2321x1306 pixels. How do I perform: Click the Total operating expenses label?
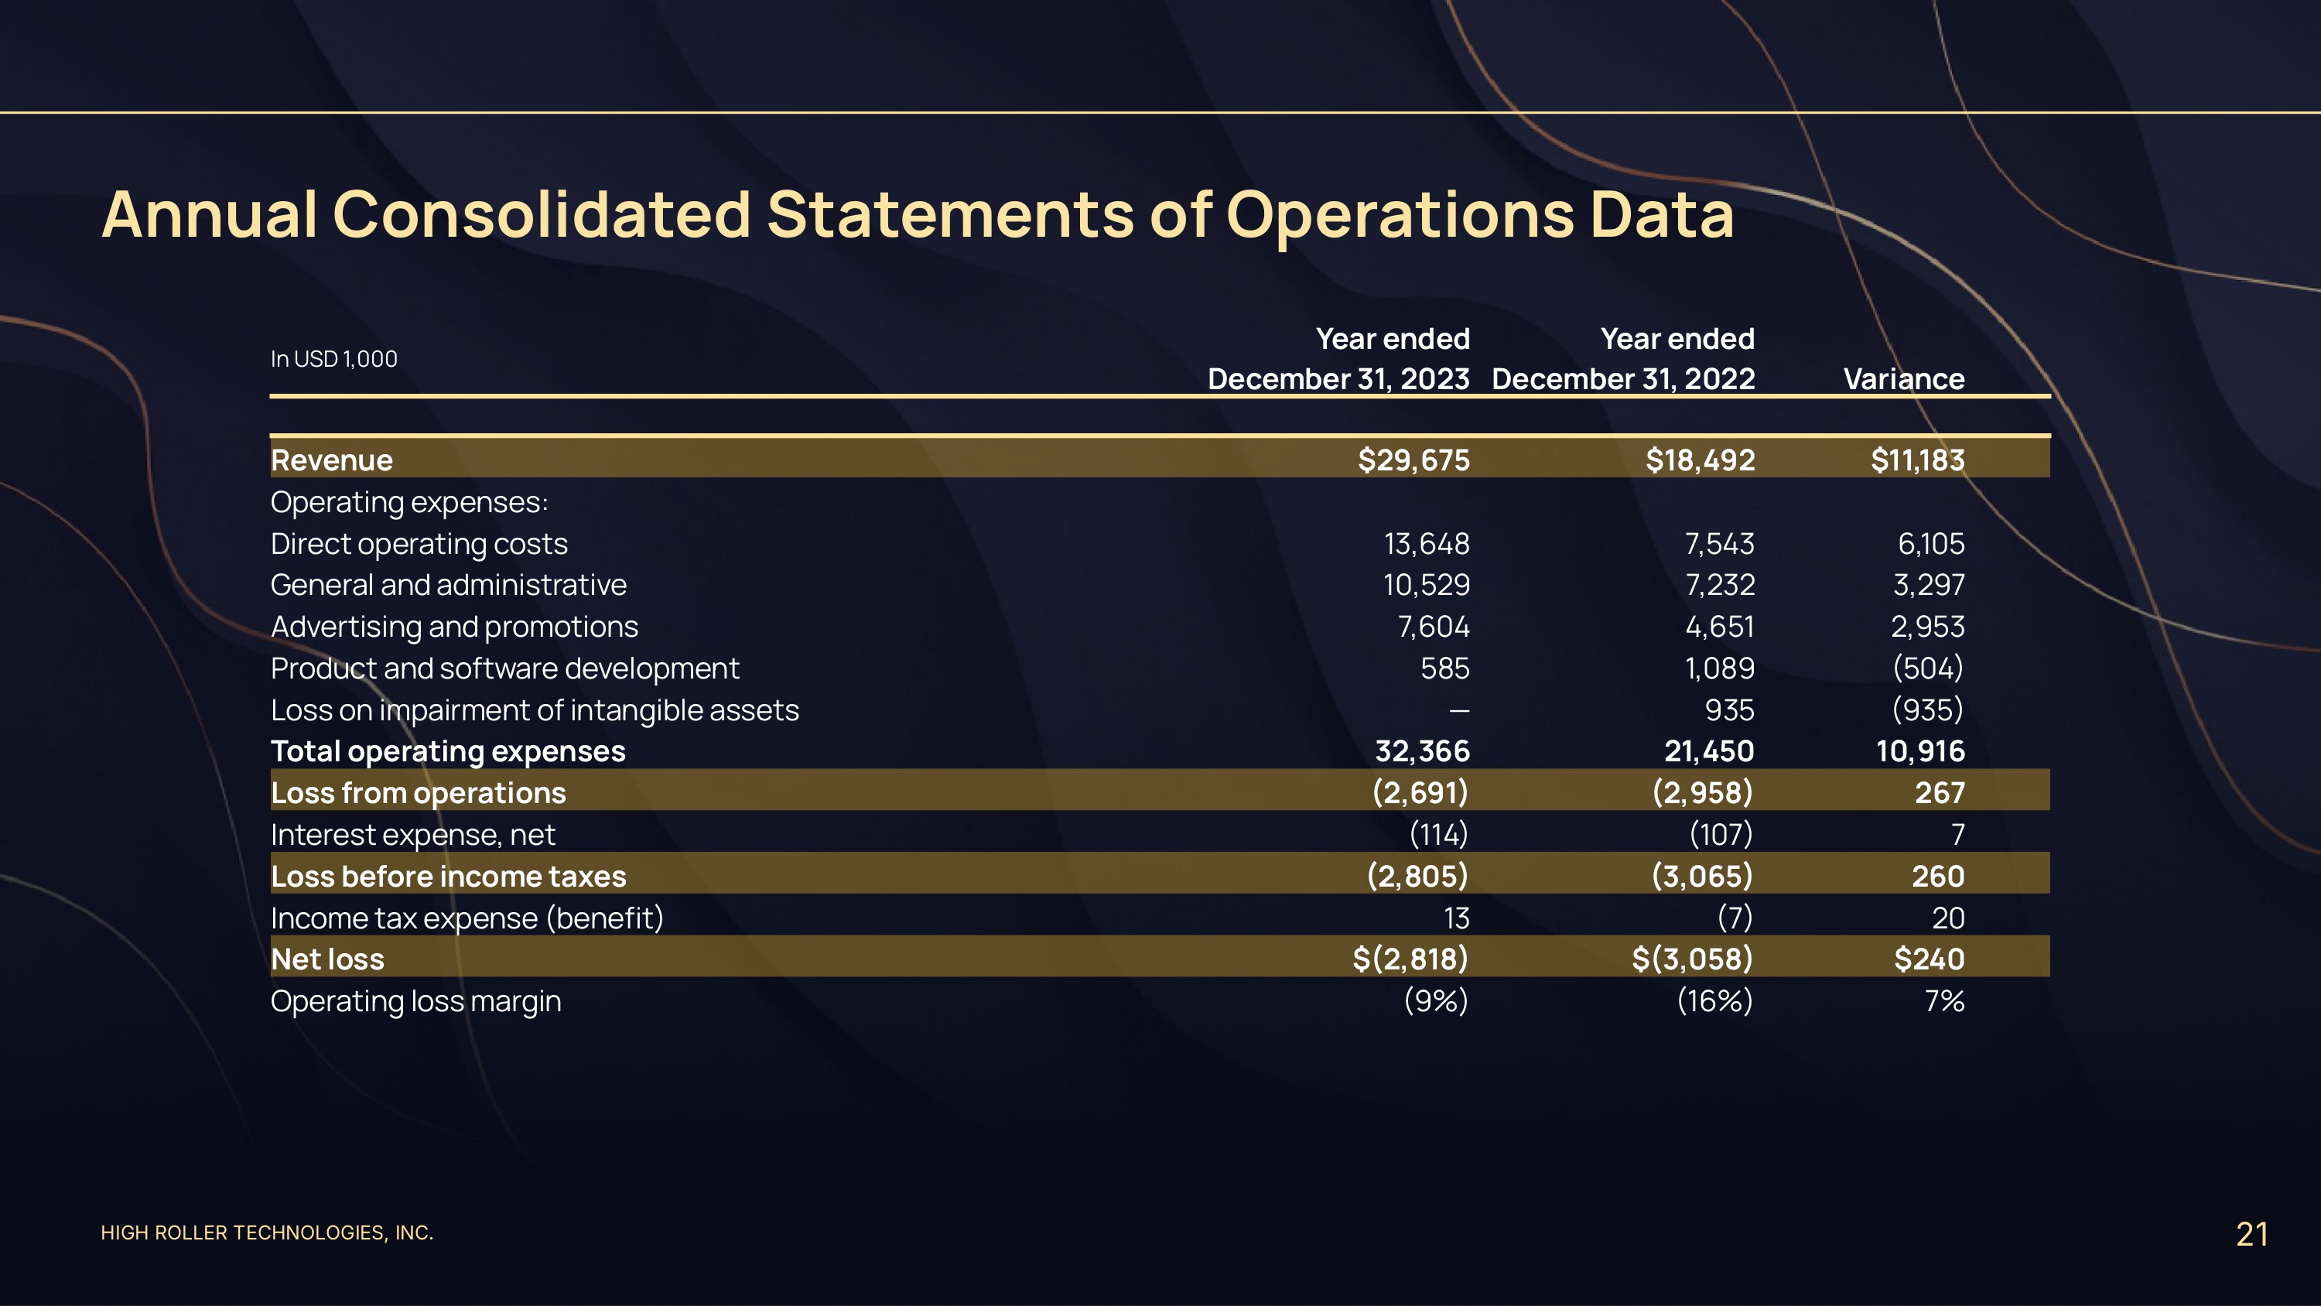point(448,750)
